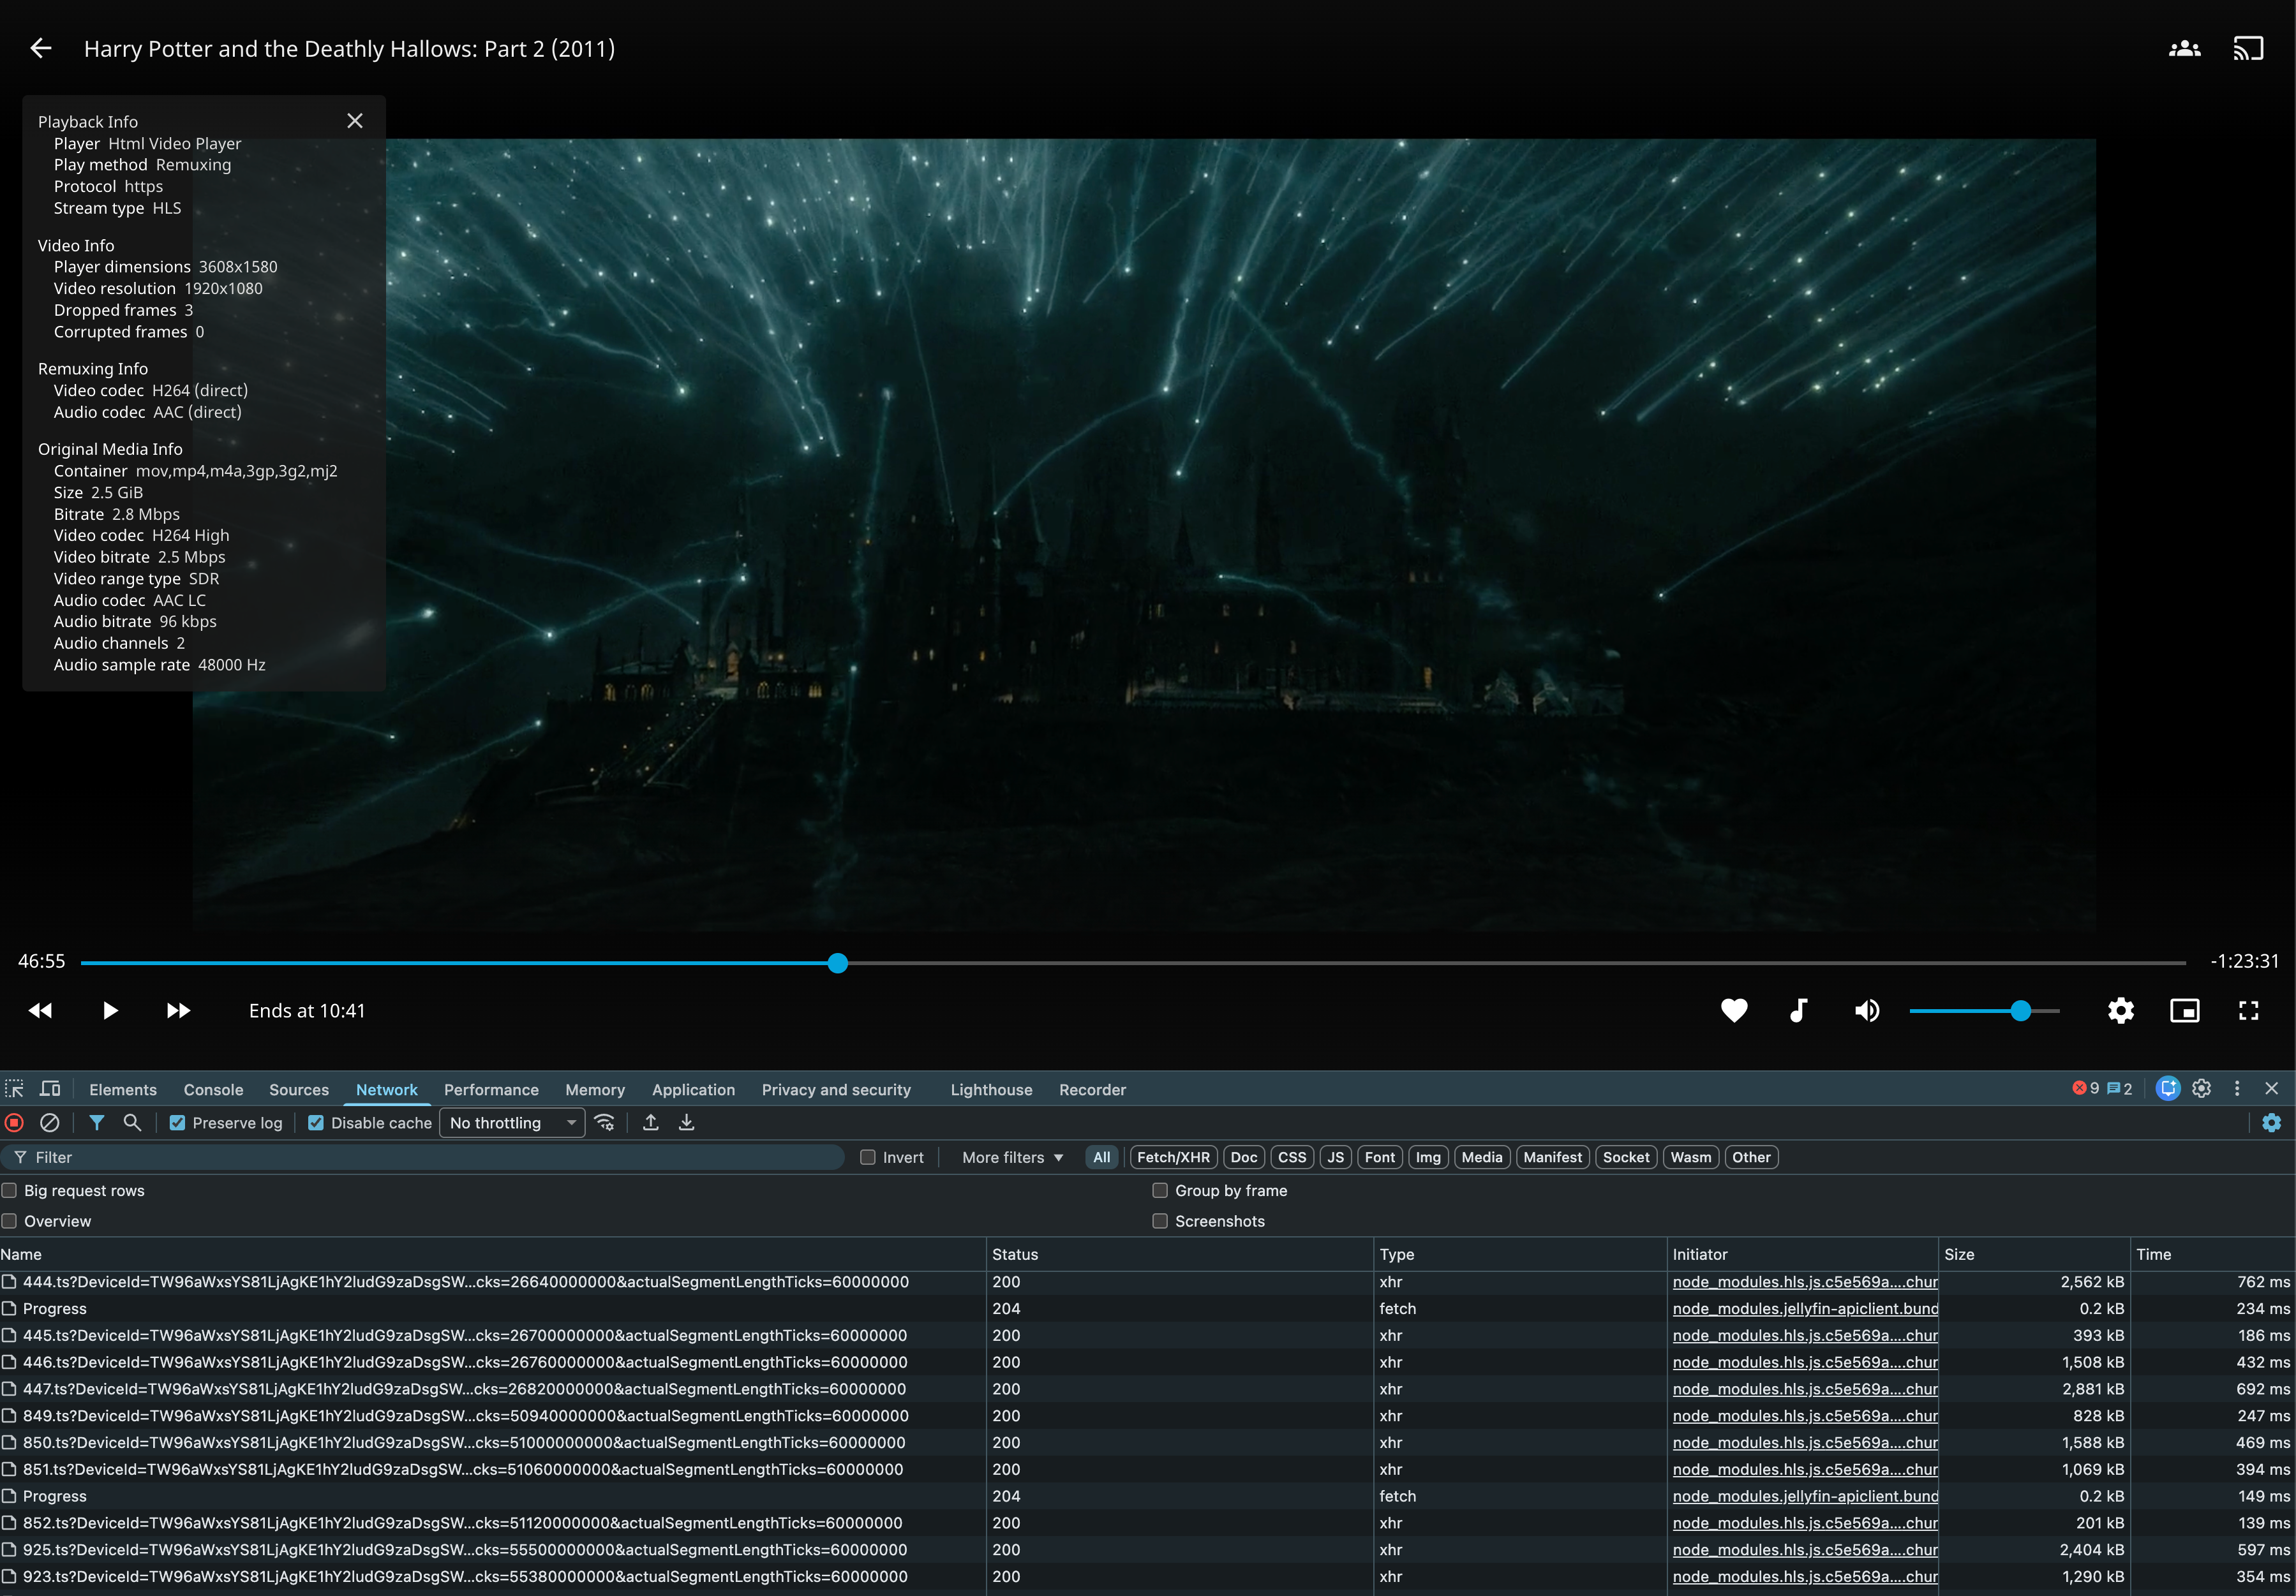2296x1596 pixels.
Task: Play the video
Action: click(x=110, y=1010)
